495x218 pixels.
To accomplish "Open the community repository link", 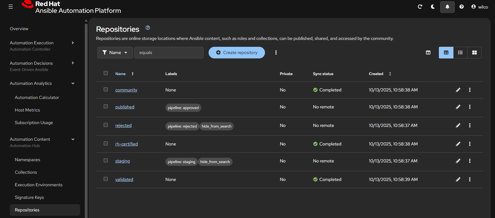I will click(126, 90).
